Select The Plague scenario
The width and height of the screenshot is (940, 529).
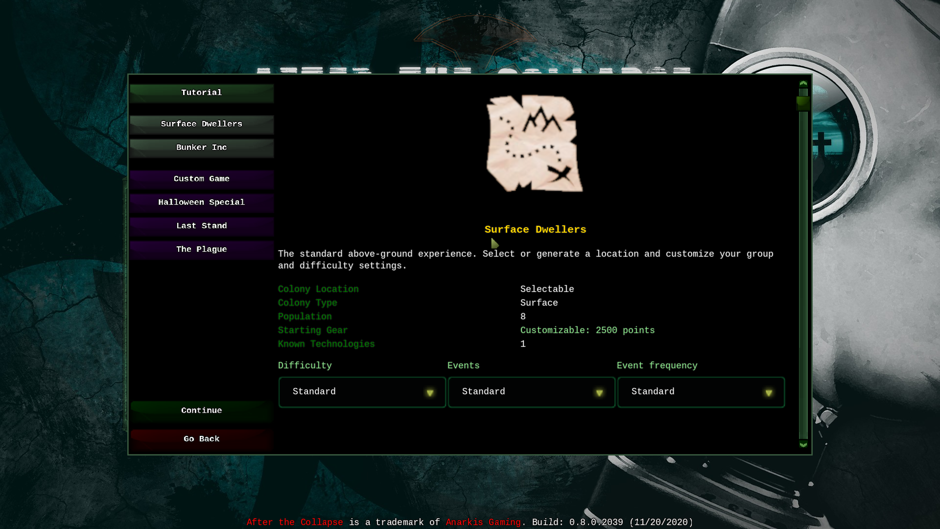(x=202, y=250)
